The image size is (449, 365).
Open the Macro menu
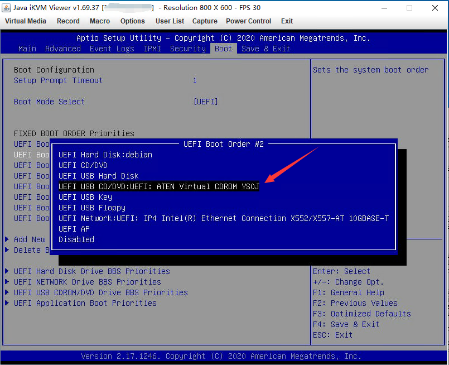point(100,21)
